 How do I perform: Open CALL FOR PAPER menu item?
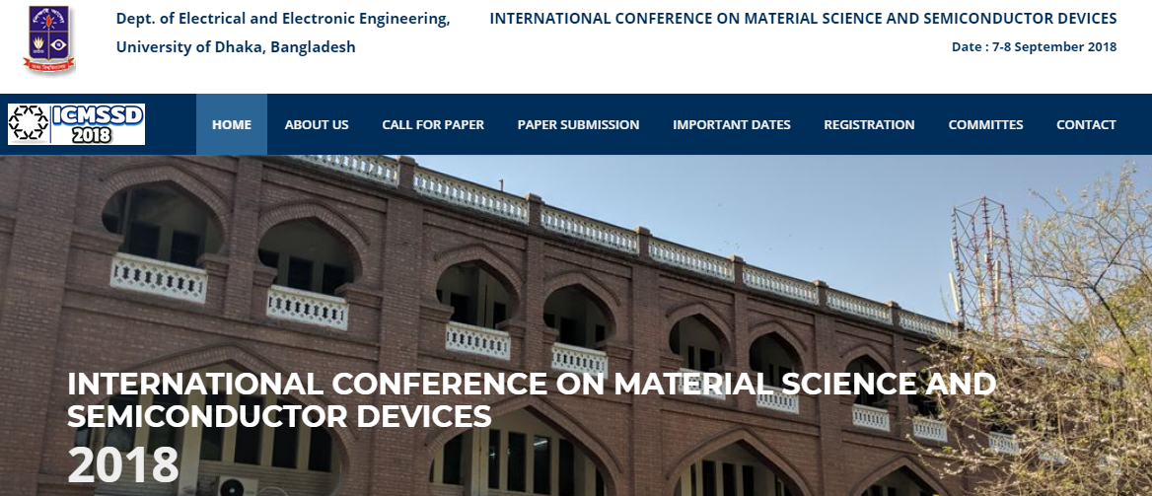433,124
